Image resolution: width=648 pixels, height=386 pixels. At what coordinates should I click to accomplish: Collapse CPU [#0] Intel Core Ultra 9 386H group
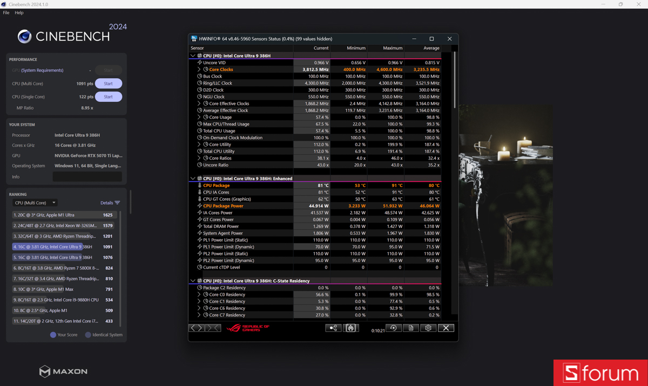click(x=193, y=56)
